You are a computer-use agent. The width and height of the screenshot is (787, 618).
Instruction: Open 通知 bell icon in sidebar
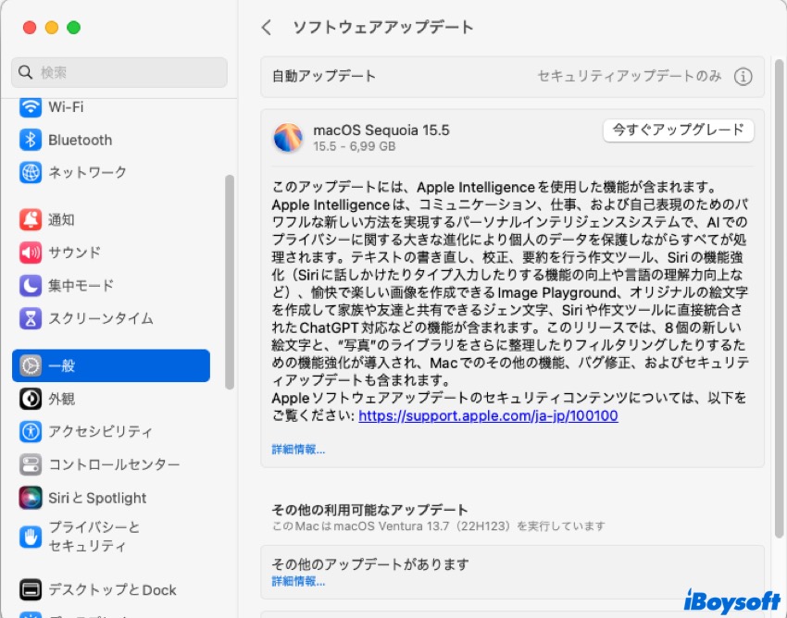tap(31, 220)
